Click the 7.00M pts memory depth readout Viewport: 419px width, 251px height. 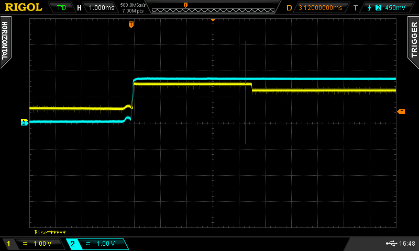(x=133, y=11)
